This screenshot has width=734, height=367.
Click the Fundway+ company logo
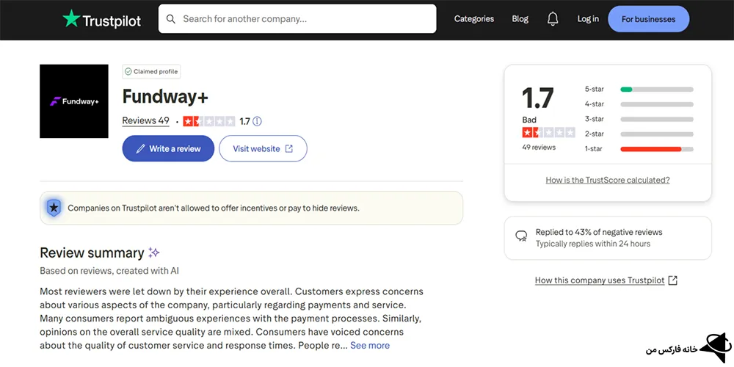(x=74, y=101)
